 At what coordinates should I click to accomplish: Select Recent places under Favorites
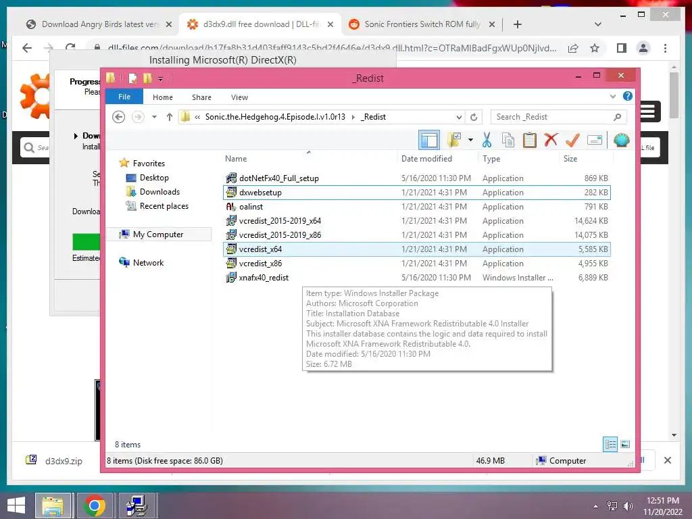click(x=164, y=205)
